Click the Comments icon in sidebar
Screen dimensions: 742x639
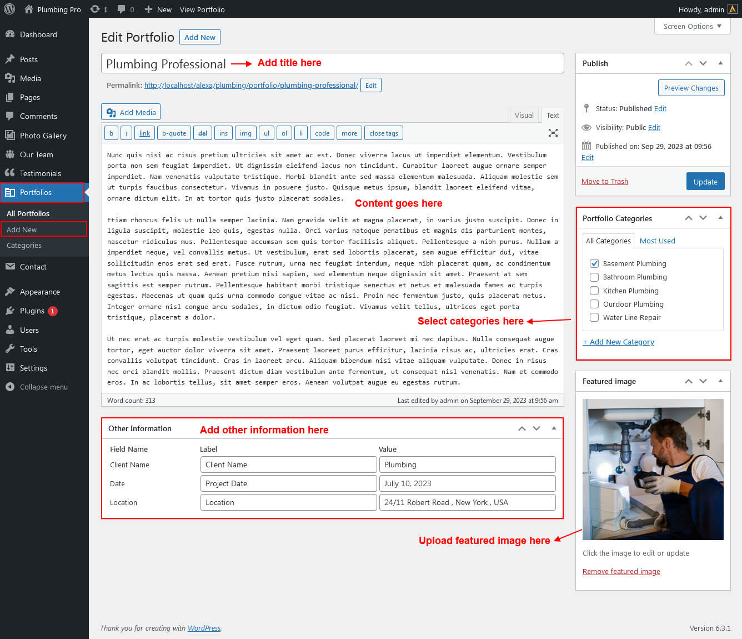10,116
